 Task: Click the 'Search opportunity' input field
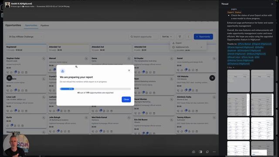pos(143,37)
